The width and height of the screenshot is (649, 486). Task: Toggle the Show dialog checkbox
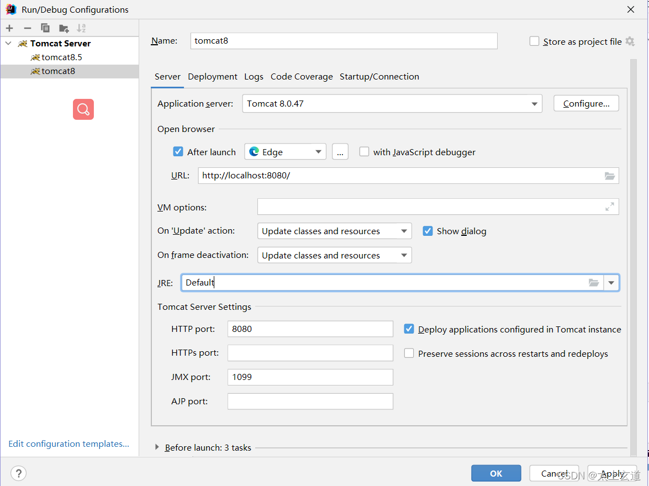(x=428, y=231)
